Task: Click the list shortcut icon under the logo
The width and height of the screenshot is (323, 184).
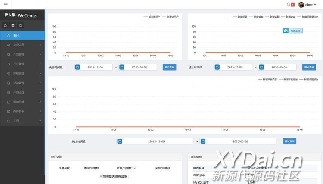Action: 13,25
